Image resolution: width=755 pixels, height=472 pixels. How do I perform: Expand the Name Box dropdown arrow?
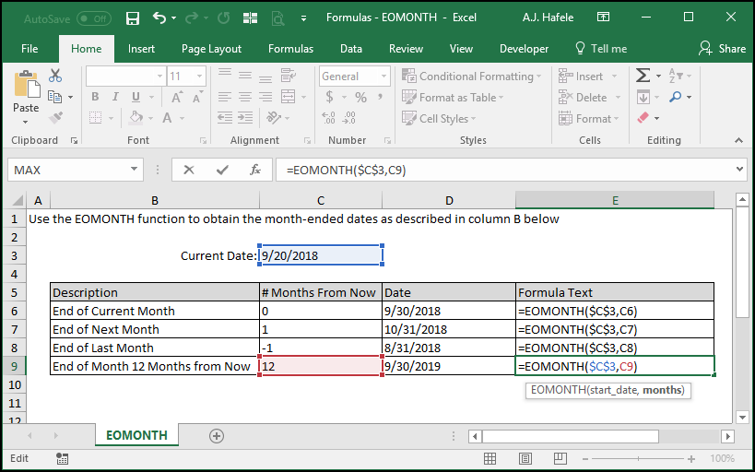point(134,170)
